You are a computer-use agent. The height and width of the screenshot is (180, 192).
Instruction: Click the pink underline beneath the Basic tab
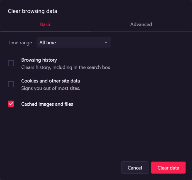(x=45, y=31)
